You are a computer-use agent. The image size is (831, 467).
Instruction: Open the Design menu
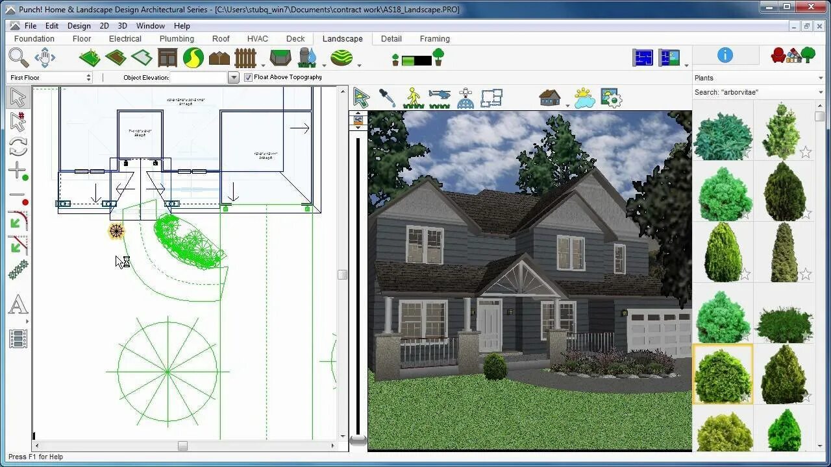79,26
